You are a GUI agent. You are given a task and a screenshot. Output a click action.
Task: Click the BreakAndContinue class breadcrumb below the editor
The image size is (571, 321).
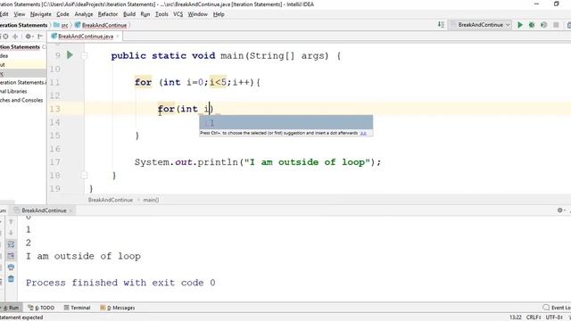111,200
